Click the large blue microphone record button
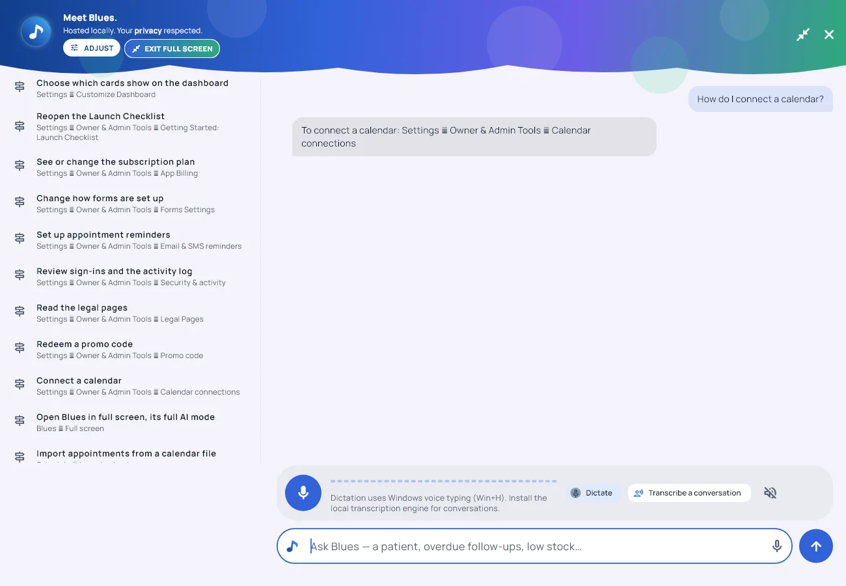Screen dimensions: 846x586 [303, 493]
